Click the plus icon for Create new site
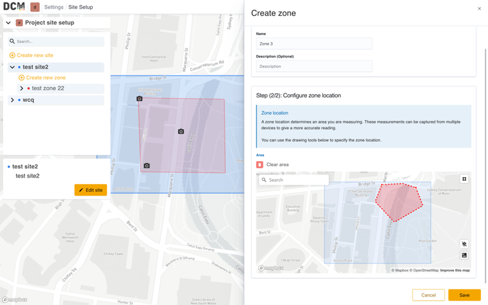This screenshot has height=305, width=488. (x=12, y=56)
